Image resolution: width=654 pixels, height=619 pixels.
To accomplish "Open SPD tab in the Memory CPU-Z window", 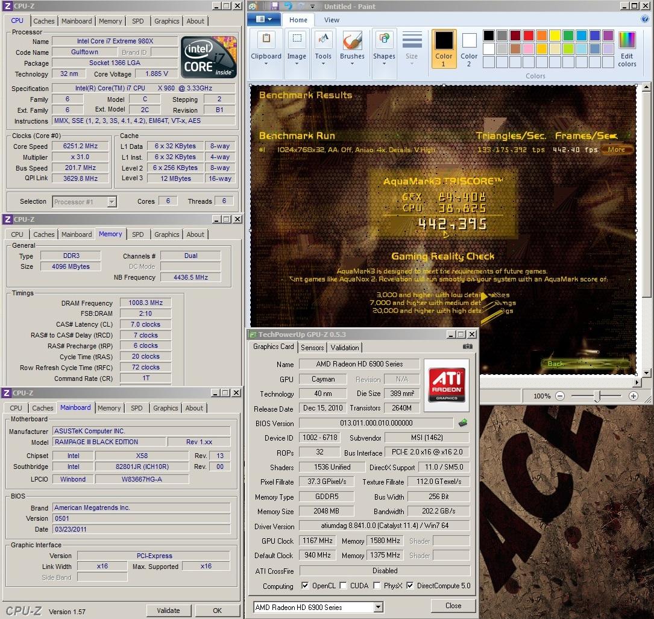I will click(x=137, y=234).
